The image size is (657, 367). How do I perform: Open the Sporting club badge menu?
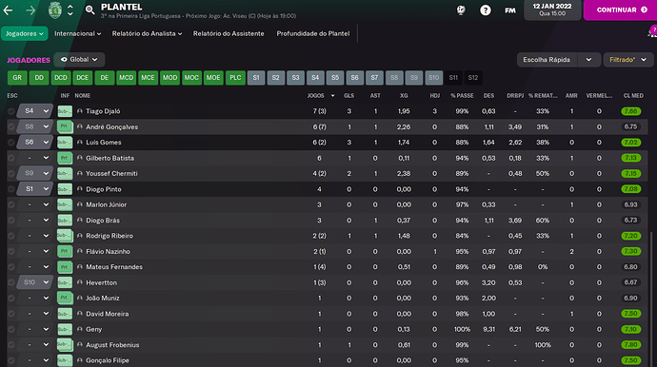(x=55, y=10)
